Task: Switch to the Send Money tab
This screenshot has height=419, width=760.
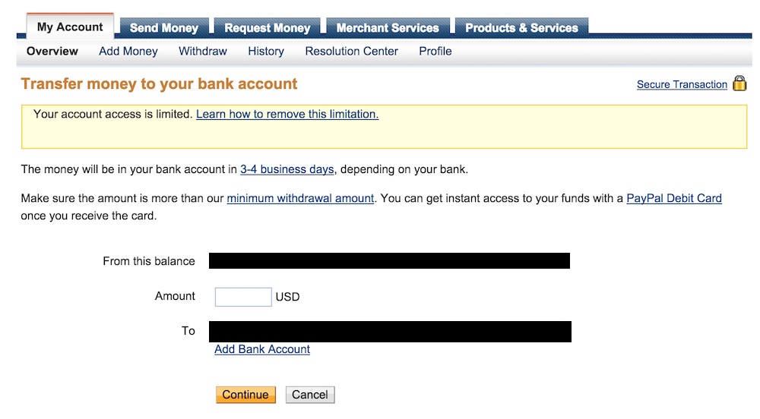Action: coord(163,28)
